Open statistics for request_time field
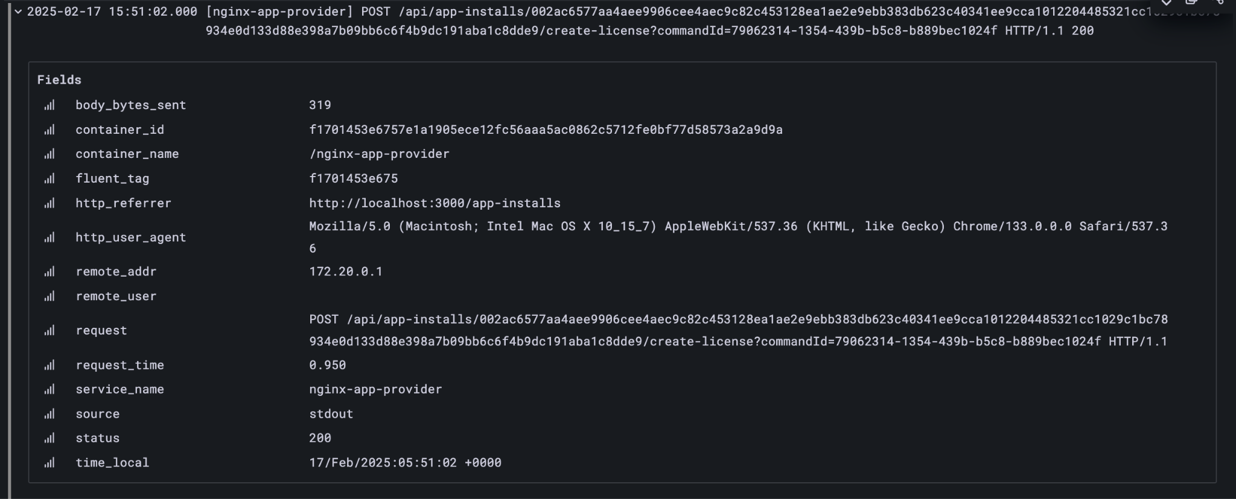The width and height of the screenshot is (1236, 499). (50, 365)
